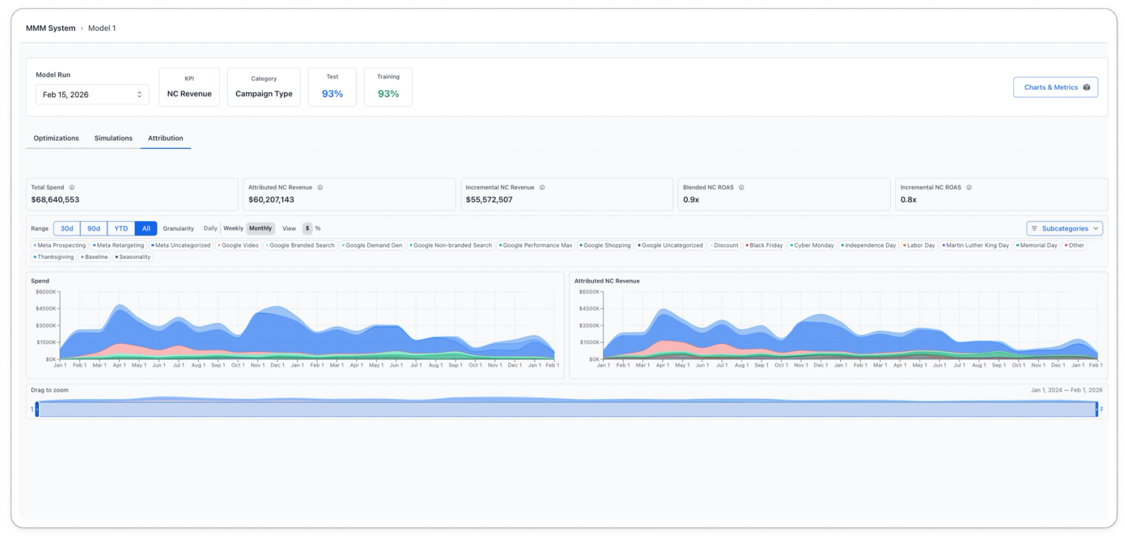Click info icon beside Attributed NC Revenue
1124x539 pixels.
pyautogui.click(x=320, y=188)
